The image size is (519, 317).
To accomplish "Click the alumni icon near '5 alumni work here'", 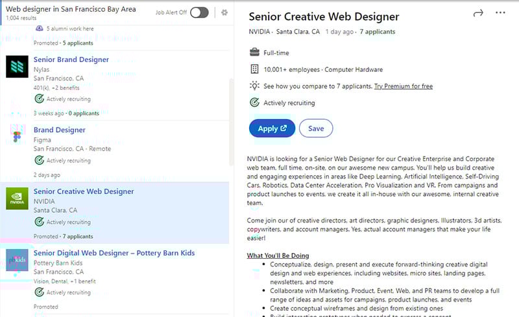I will point(40,28).
